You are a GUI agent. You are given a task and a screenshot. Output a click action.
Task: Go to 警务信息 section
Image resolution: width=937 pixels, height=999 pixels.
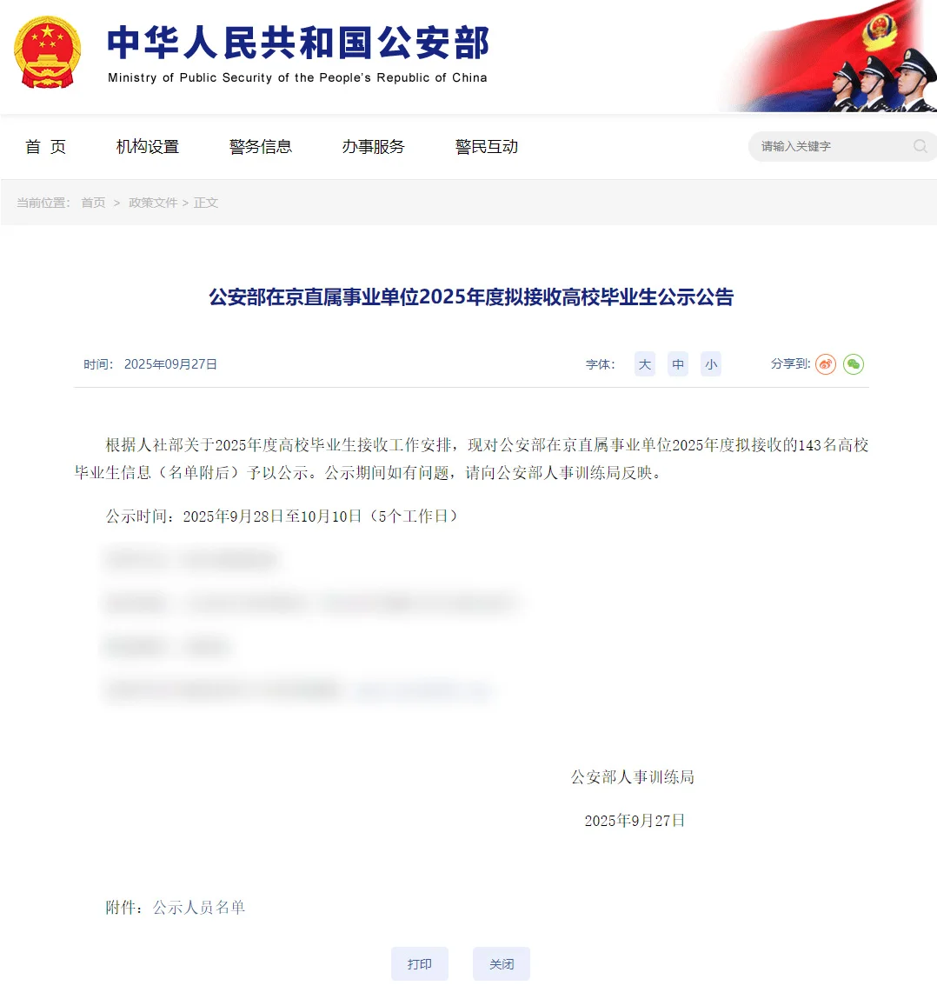coord(261,147)
